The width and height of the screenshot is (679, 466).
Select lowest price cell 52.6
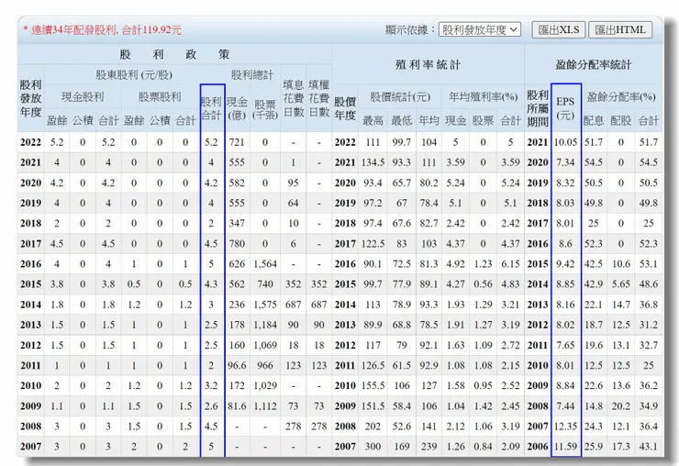[401, 427]
